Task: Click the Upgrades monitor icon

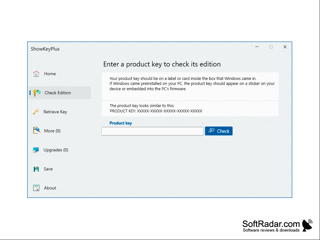Action: (36, 150)
